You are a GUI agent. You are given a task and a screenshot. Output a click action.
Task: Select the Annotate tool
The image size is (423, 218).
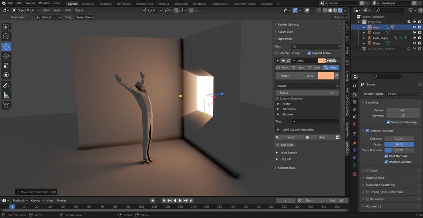pos(6,85)
